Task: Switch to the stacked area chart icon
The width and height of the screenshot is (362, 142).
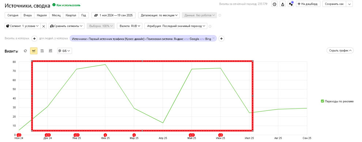Action: pos(42,51)
